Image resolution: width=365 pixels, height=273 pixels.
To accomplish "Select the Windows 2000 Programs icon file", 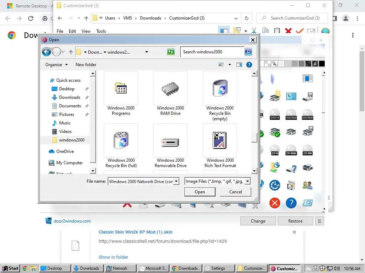I will pyautogui.click(x=121, y=93).
